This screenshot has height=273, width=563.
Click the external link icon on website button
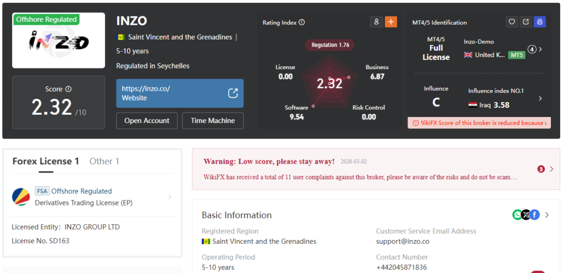[x=233, y=93]
